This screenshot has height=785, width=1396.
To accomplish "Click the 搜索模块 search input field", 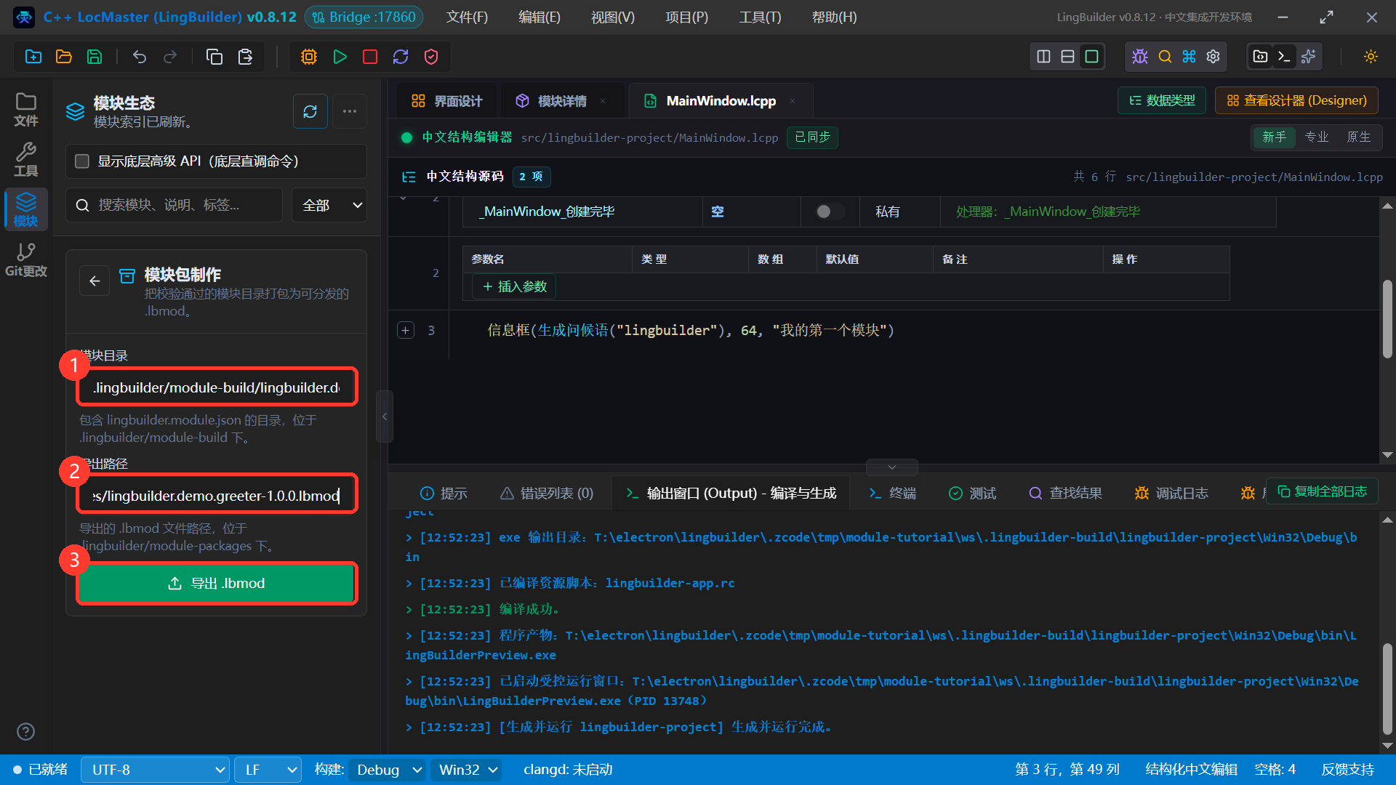I will [x=174, y=205].
